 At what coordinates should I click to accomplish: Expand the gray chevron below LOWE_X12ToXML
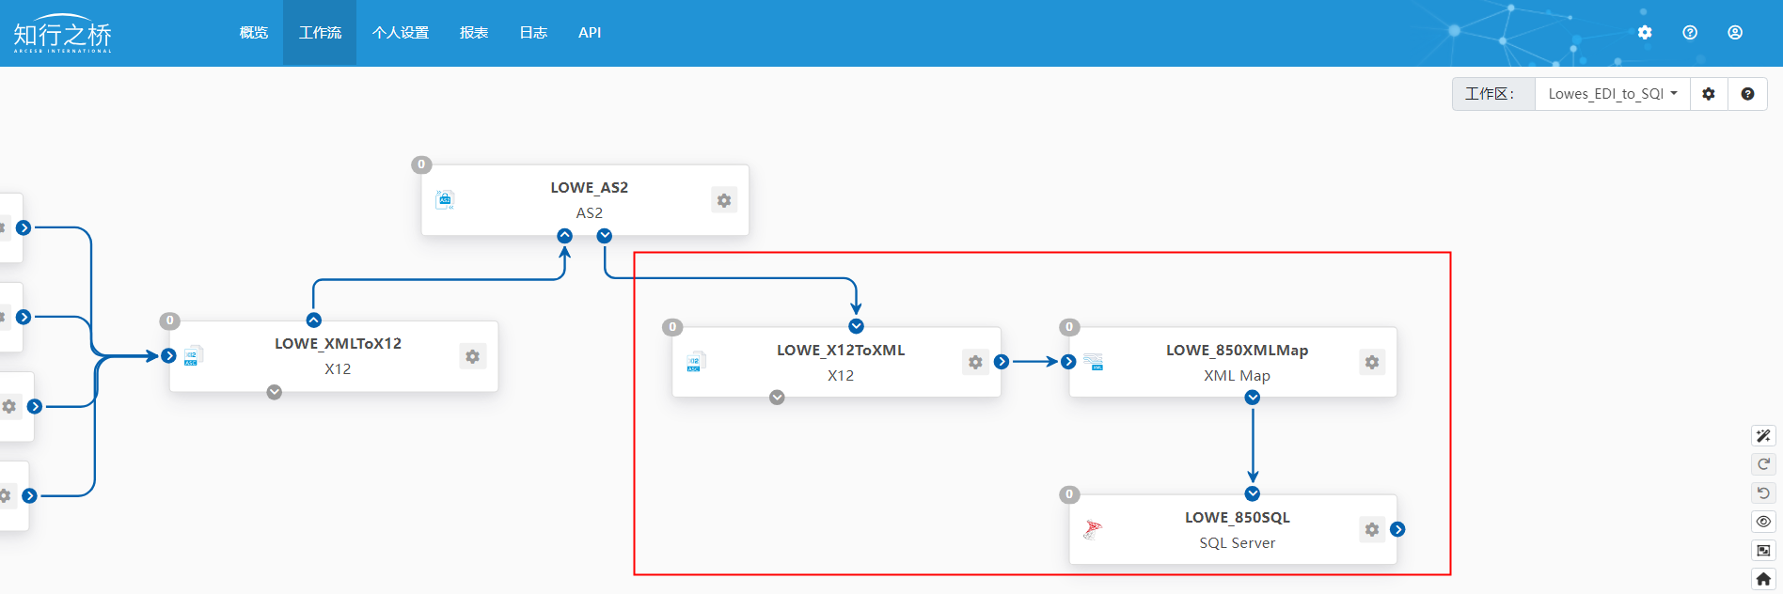click(777, 398)
